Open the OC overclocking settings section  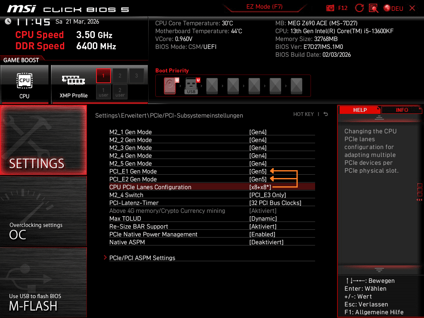[x=43, y=212]
